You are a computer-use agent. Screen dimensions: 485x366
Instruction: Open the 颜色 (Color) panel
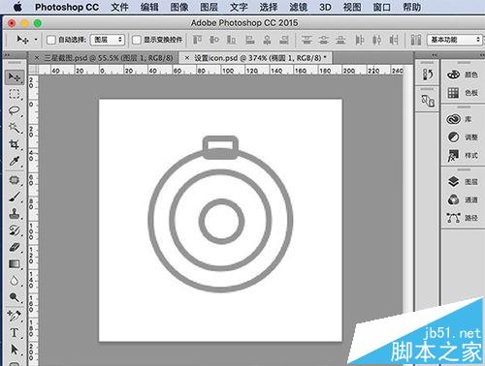(x=463, y=75)
